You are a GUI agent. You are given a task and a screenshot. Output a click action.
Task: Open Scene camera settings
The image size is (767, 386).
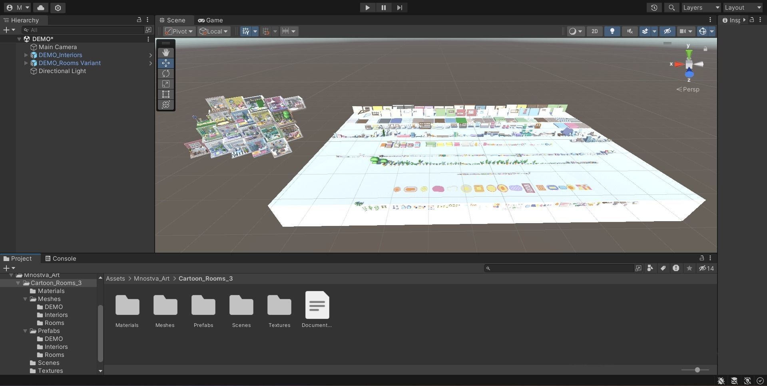tap(686, 31)
